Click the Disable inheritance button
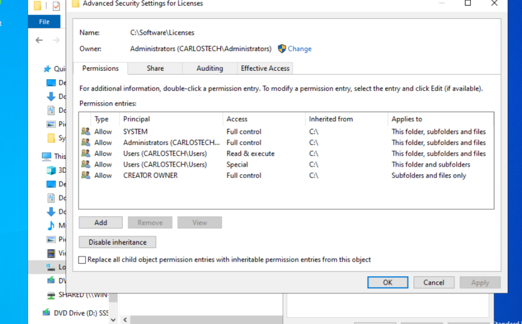 click(x=117, y=242)
